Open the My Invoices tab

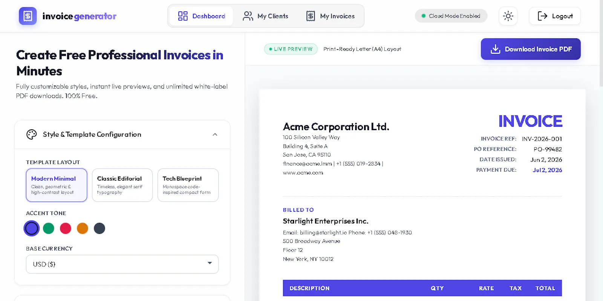click(x=331, y=16)
